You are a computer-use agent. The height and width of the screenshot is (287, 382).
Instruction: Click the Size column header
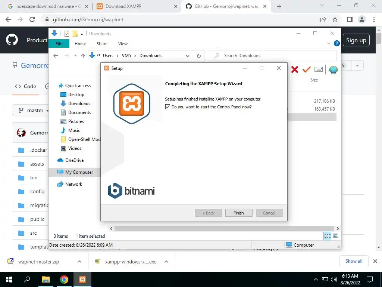click(x=314, y=80)
